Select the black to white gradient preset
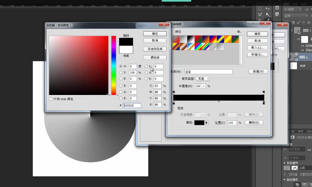The width and height of the screenshot is (312, 187). [x=191, y=39]
